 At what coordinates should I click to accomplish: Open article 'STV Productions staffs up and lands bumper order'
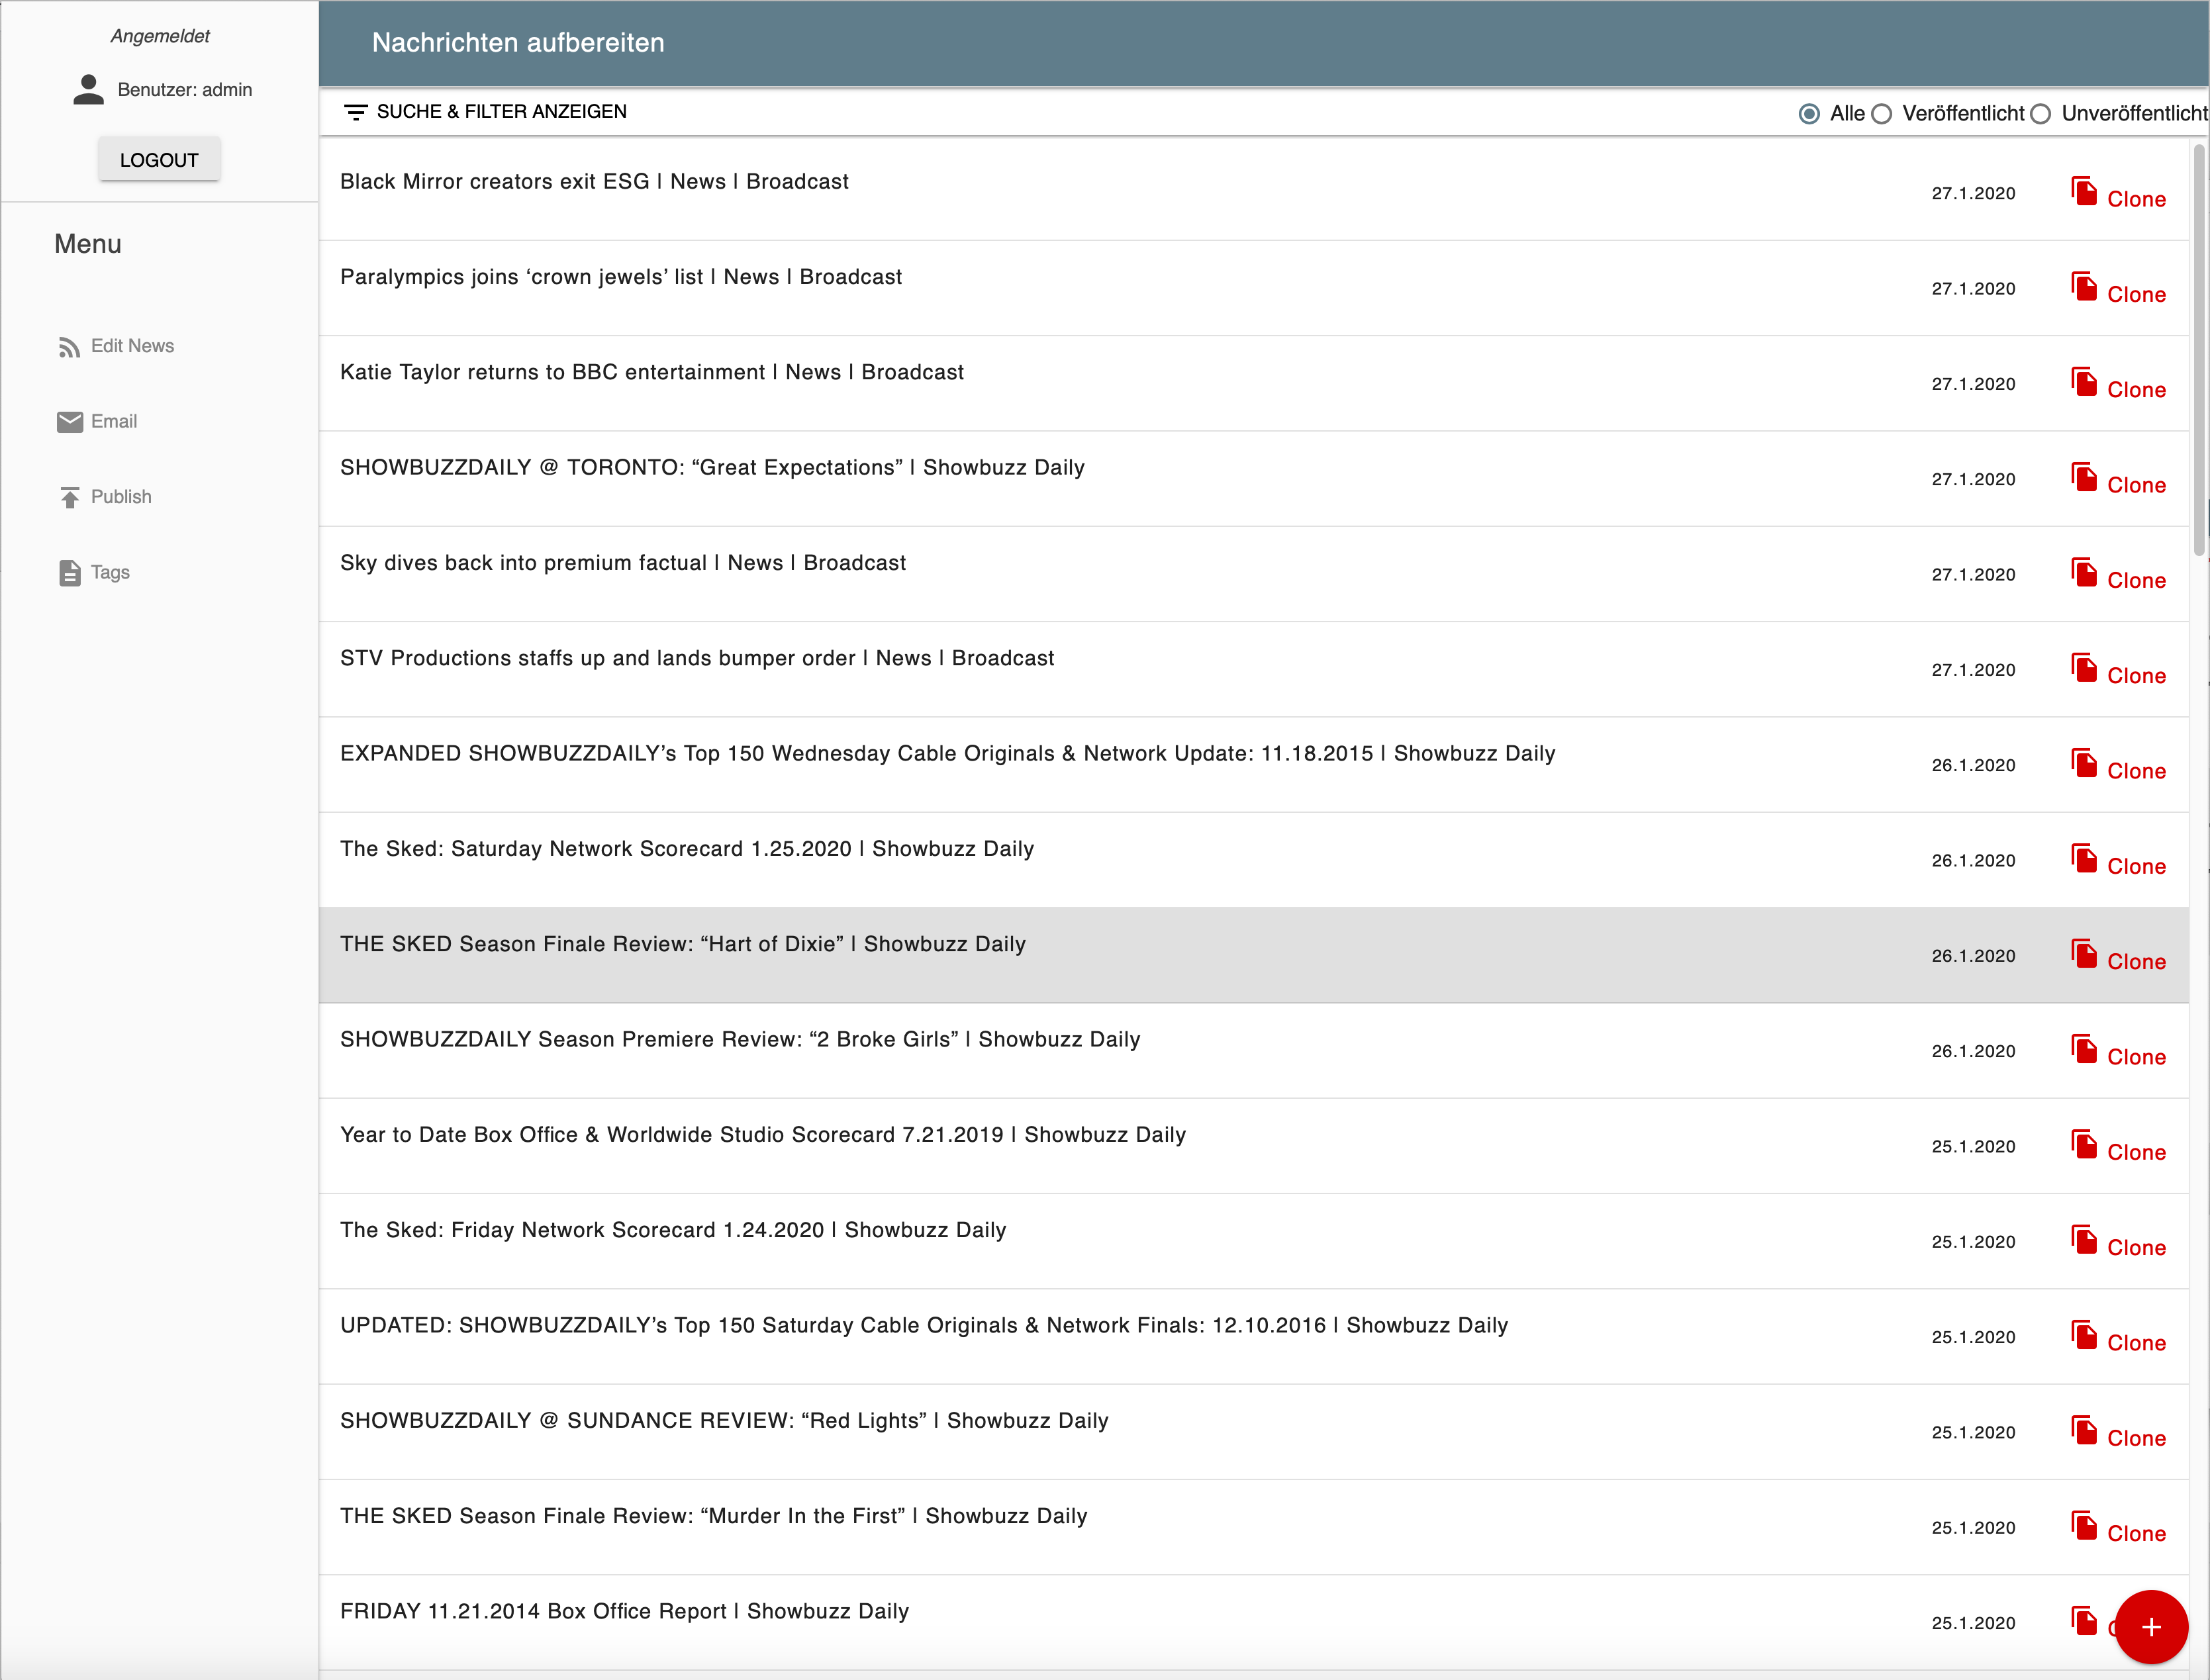[697, 658]
